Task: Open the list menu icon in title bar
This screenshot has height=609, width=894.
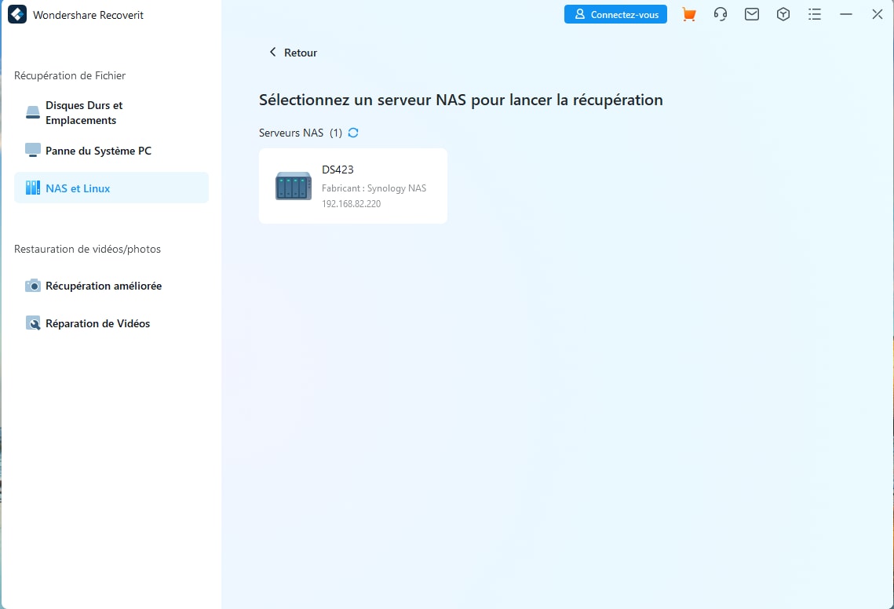Action: click(814, 14)
